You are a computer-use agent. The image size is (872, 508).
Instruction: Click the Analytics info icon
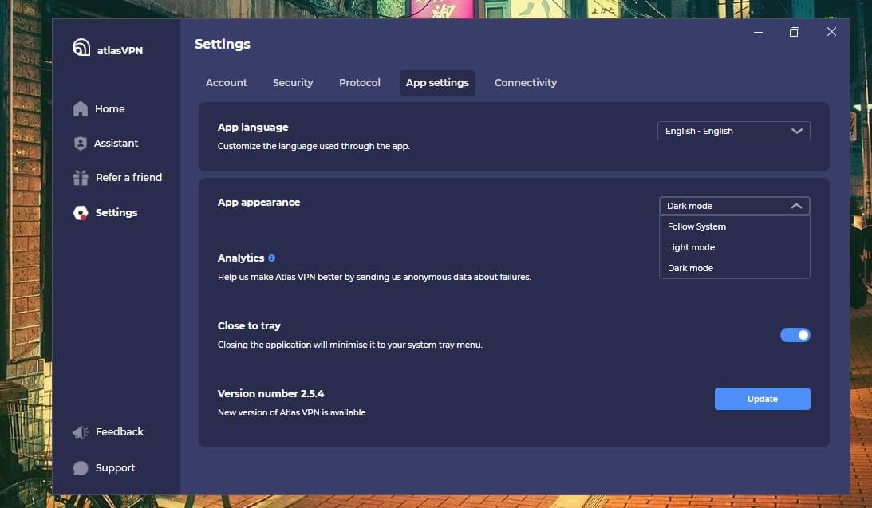pyautogui.click(x=271, y=258)
